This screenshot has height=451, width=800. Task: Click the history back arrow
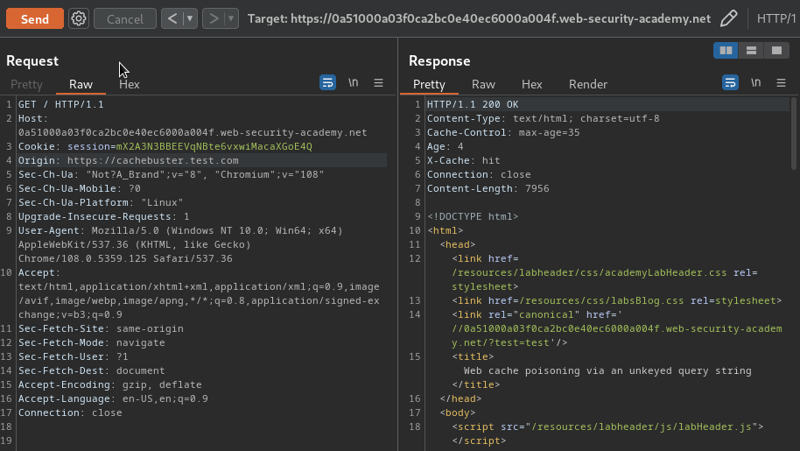coord(172,19)
